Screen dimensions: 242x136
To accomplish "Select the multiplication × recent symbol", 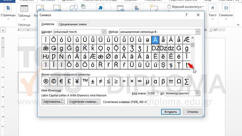I will point(132,82).
